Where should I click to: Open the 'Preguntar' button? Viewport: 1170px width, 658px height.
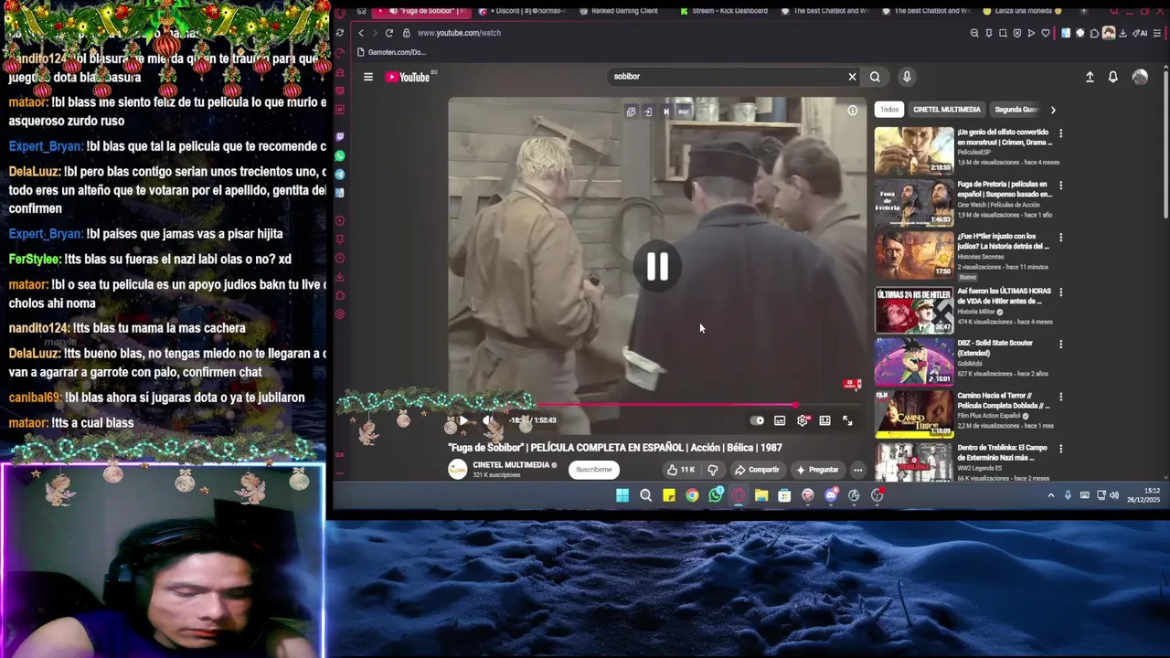point(817,470)
